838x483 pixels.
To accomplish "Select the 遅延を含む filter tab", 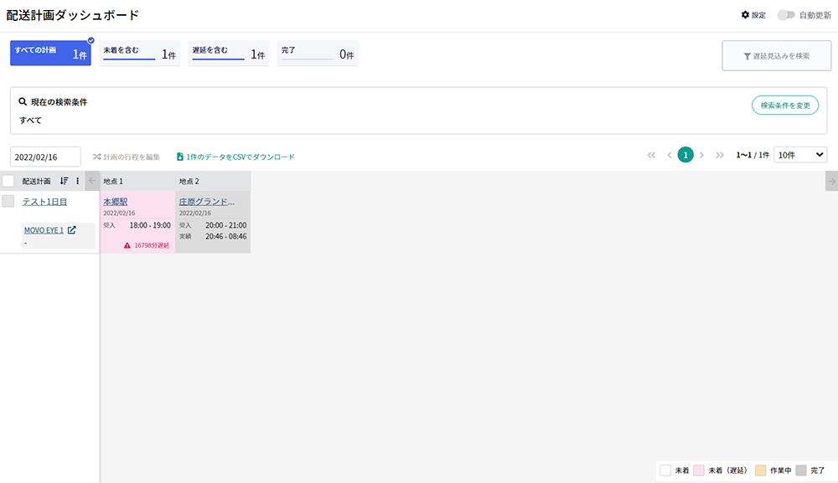I will point(228,53).
